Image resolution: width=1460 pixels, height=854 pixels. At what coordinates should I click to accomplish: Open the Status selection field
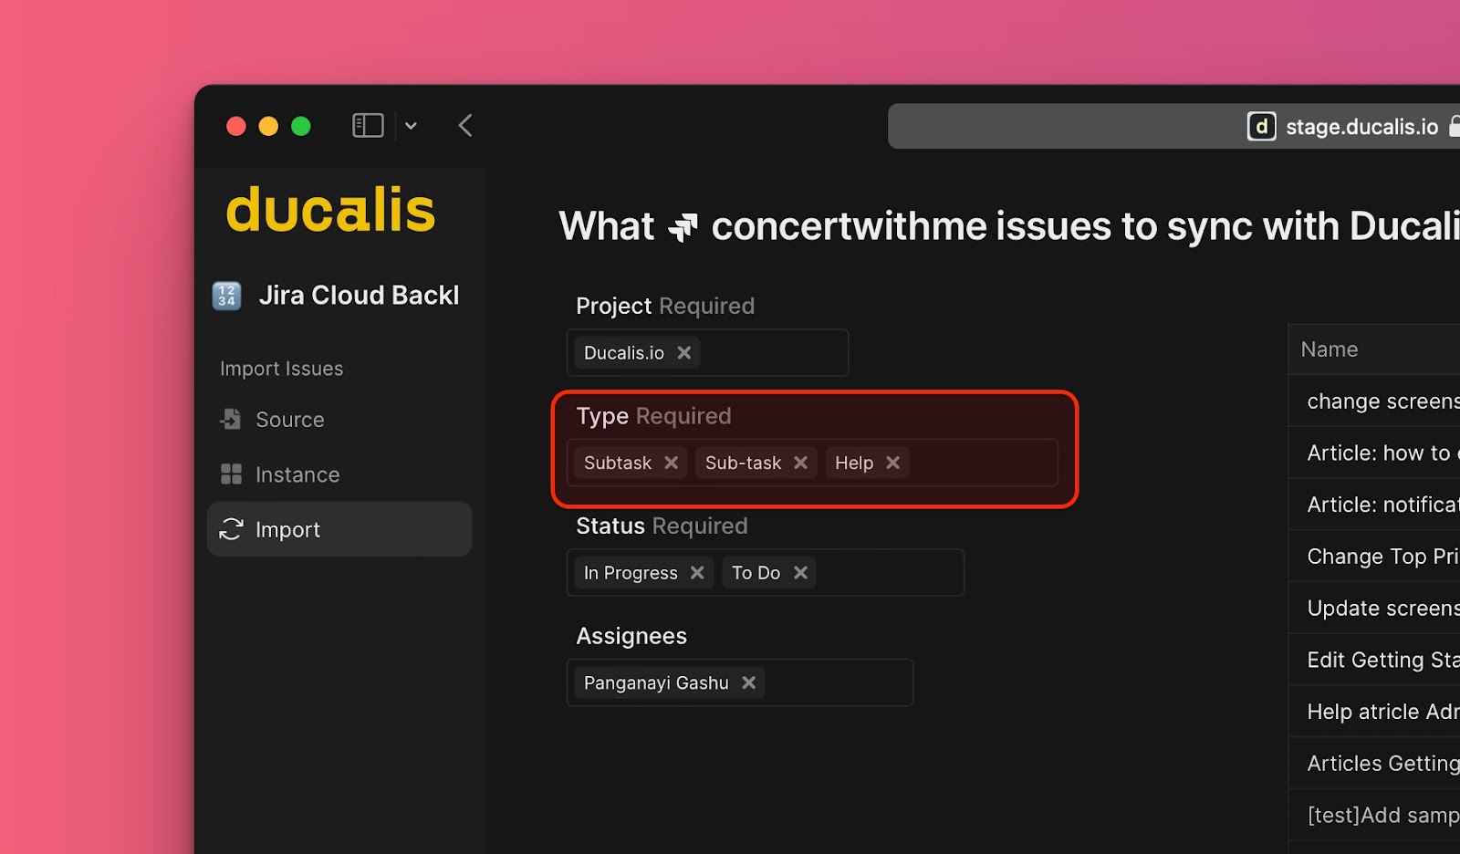765,573
